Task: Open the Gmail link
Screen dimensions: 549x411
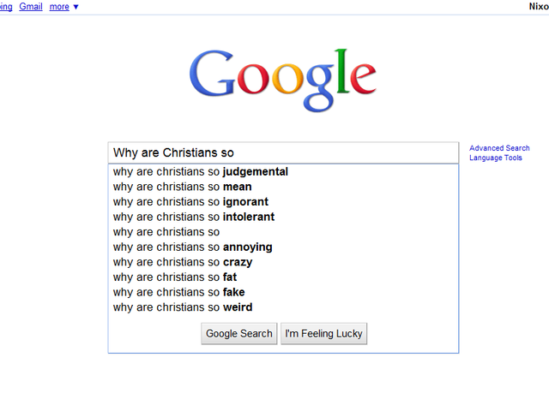Action: pos(31,6)
